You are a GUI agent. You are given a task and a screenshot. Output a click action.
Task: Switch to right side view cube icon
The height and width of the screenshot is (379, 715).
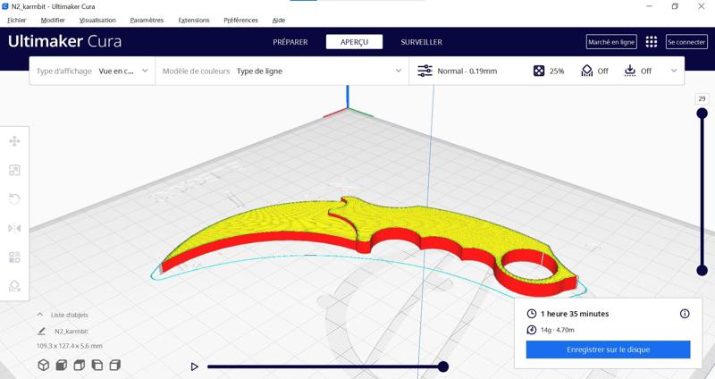[x=115, y=365]
